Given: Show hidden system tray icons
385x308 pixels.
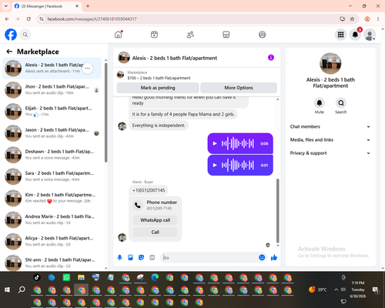Looking at the screenshot, I should click(x=336, y=290).
